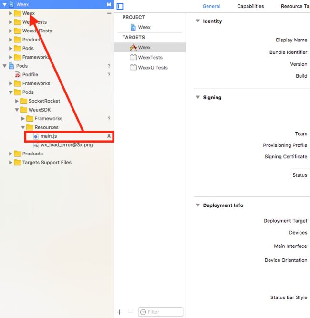The image size is (310, 318).
Task: Click the A status badge on main.js
Action: [x=109, y=136]
